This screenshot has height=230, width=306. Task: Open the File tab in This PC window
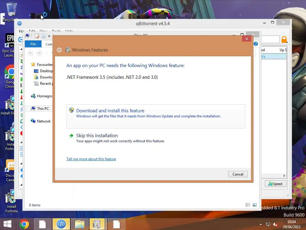tap(33, 44)
